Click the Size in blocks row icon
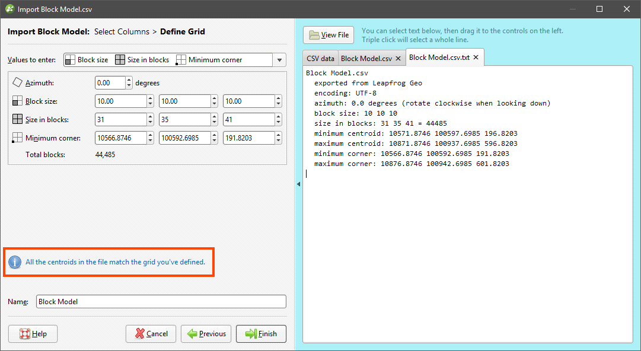641x351 pixels. (17, 119)
